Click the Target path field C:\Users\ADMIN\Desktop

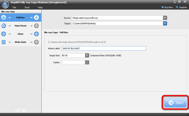117,23
